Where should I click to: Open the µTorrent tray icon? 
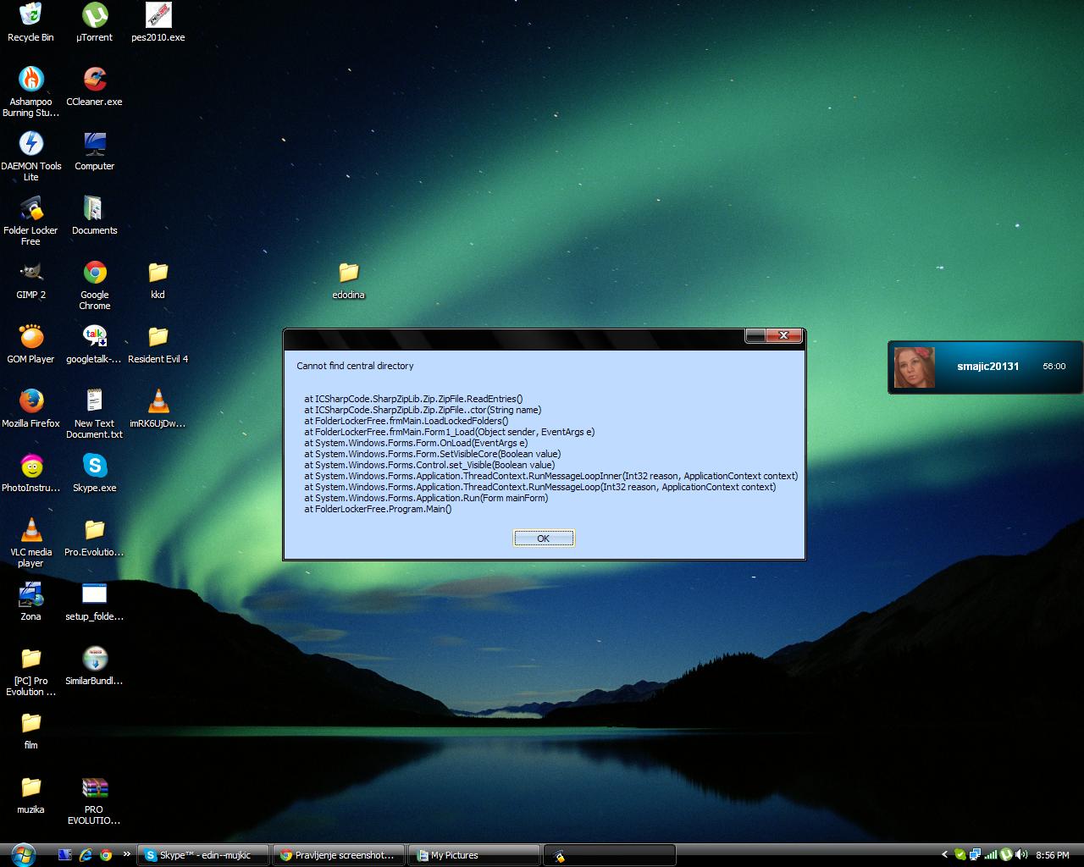1006,855
